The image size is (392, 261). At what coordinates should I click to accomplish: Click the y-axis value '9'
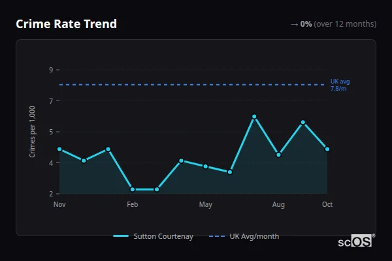click(51, 70)
